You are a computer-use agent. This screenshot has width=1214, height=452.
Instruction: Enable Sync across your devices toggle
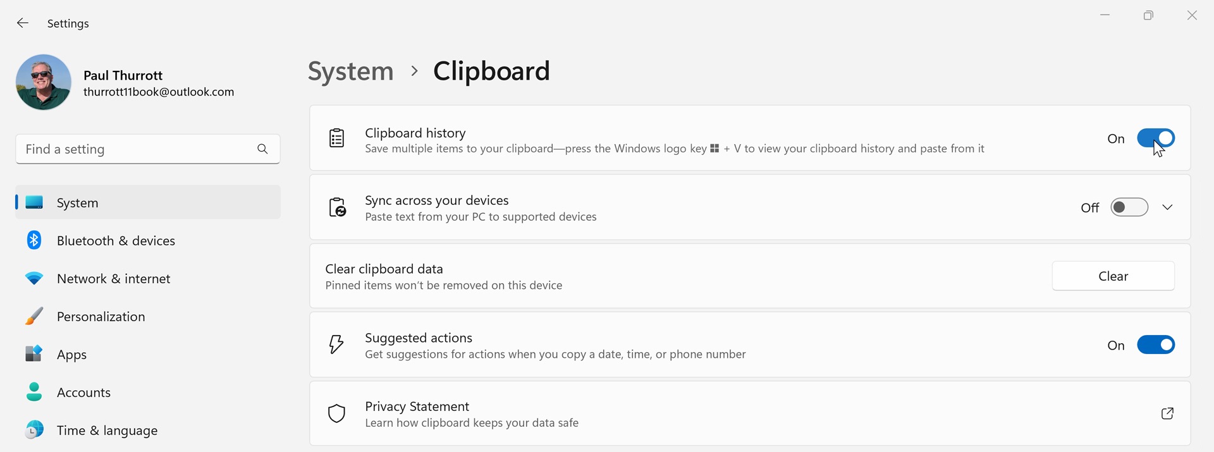tap(1129, 207)
